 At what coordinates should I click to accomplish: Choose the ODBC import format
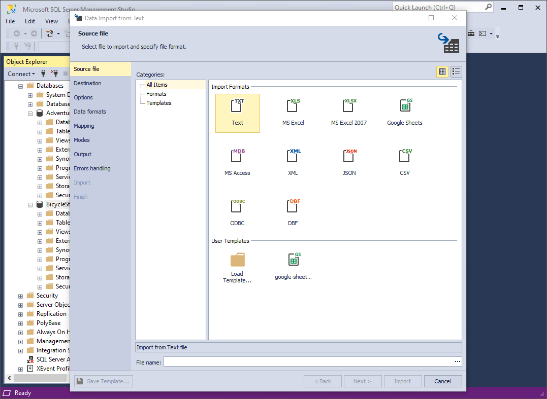pyautogui.click(x=237, y=209)
